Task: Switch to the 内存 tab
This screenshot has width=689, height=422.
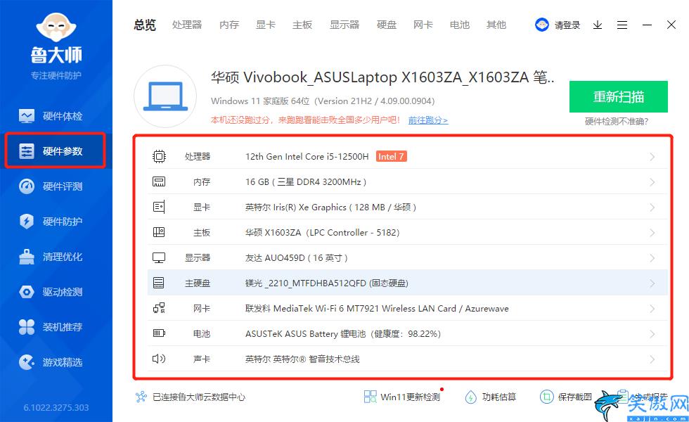Action: (229, 25)
